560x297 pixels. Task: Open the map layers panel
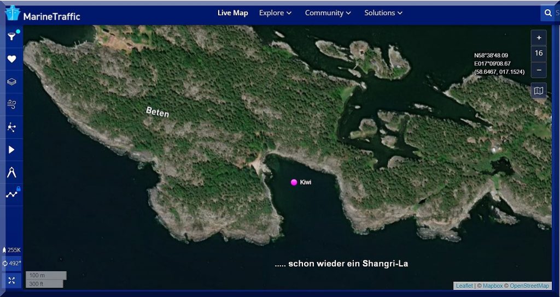tap(11, 82)
